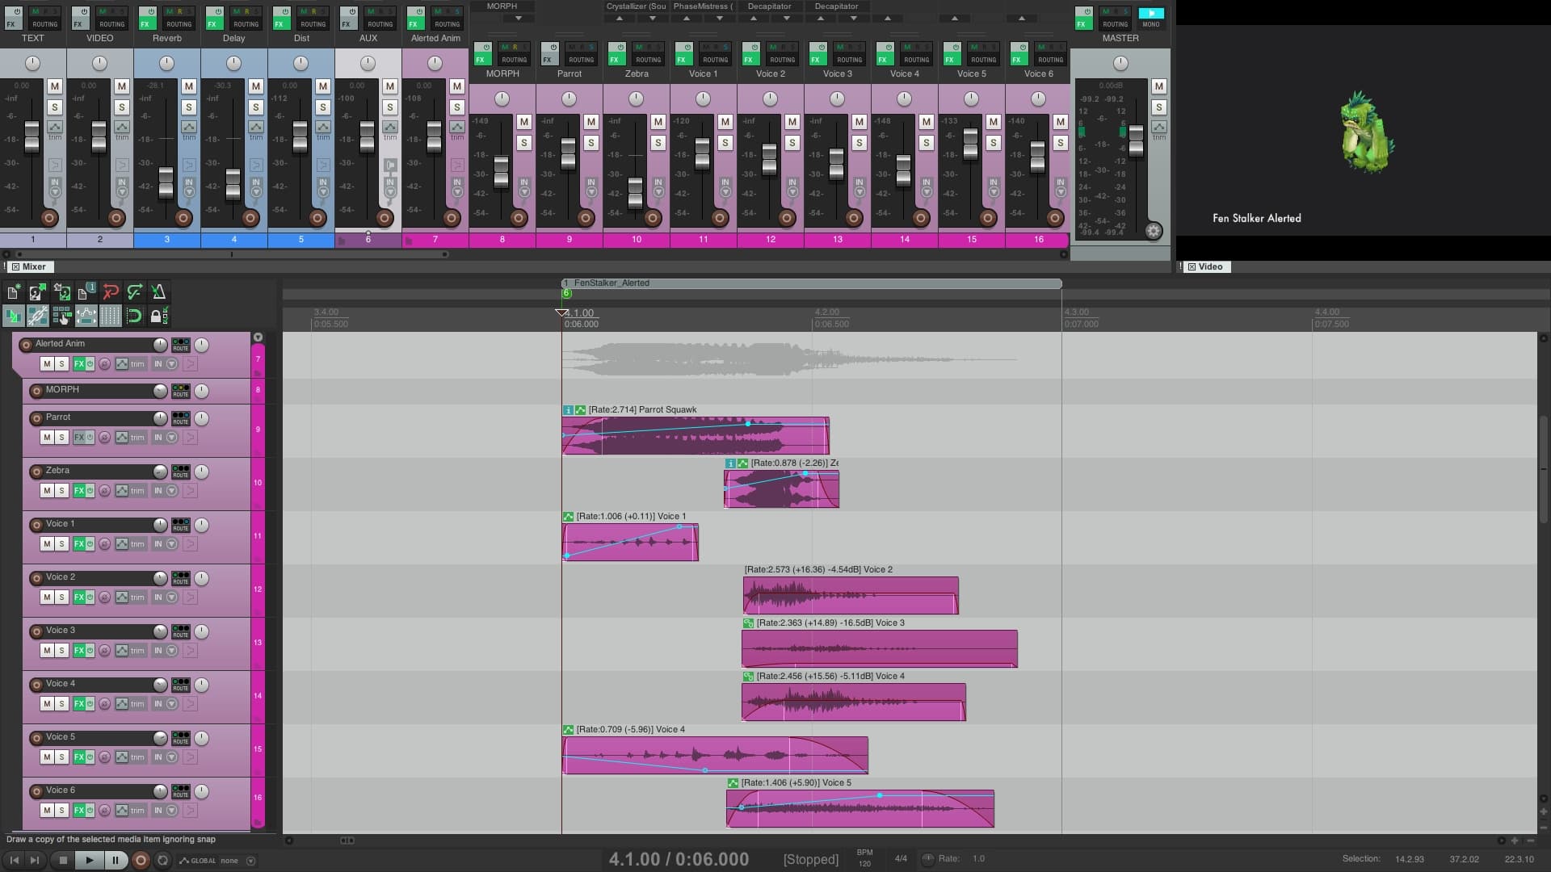Open Save Project toolbar icon
Image resolution: width=1551 pixels, height=872 pixels.
pos(61,292)
